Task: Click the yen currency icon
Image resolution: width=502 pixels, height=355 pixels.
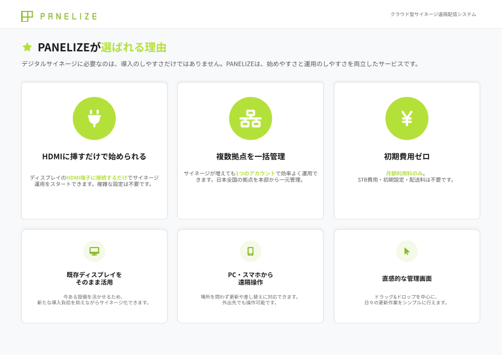Action: 407,118
